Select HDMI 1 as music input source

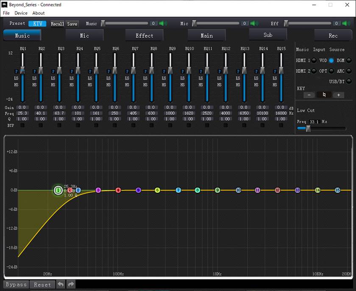click(314, 61)
